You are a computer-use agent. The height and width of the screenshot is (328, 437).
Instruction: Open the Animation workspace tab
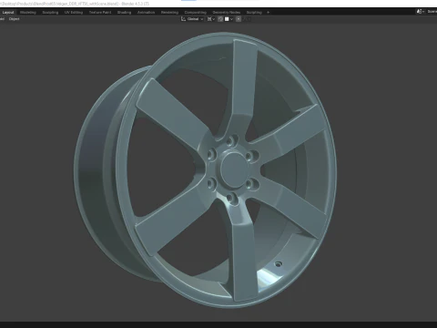tap(146, 12)
